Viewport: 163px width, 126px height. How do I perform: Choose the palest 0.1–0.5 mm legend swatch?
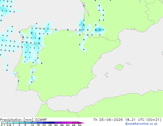pyautogui.click(x=4, y=123)
